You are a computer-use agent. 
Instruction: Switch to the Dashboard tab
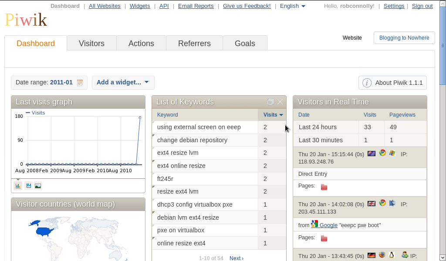36,43
